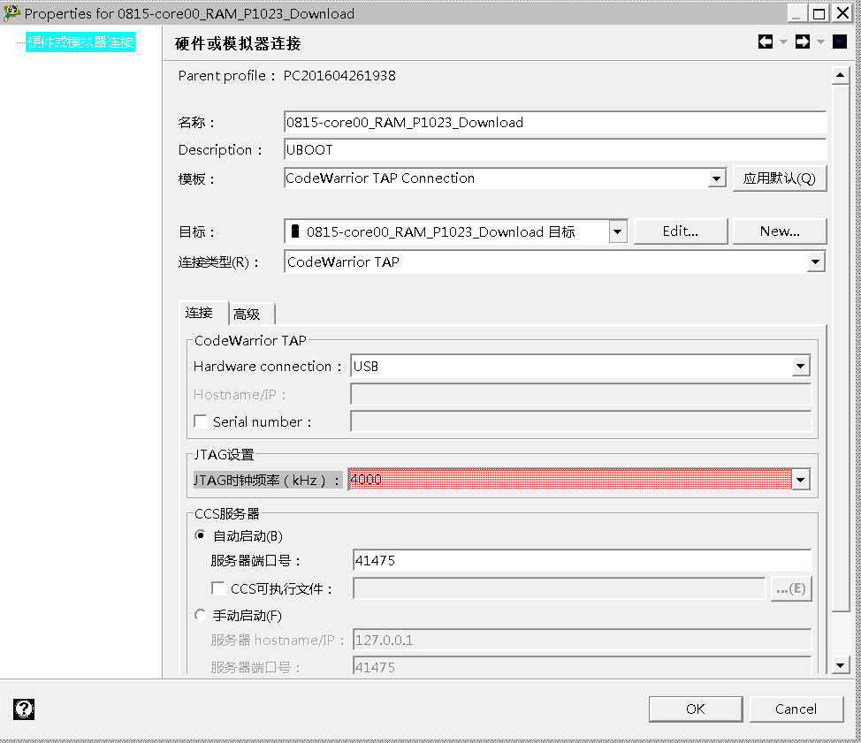Click the New... button
Viewport: 861px width, 743px height.
tap(780, 231)
